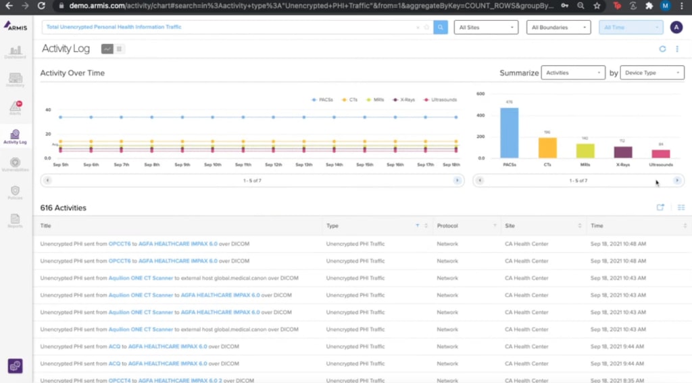Open the Reports sidebar icon
This screenshot has height=383, width=692.
click(16, 220)
